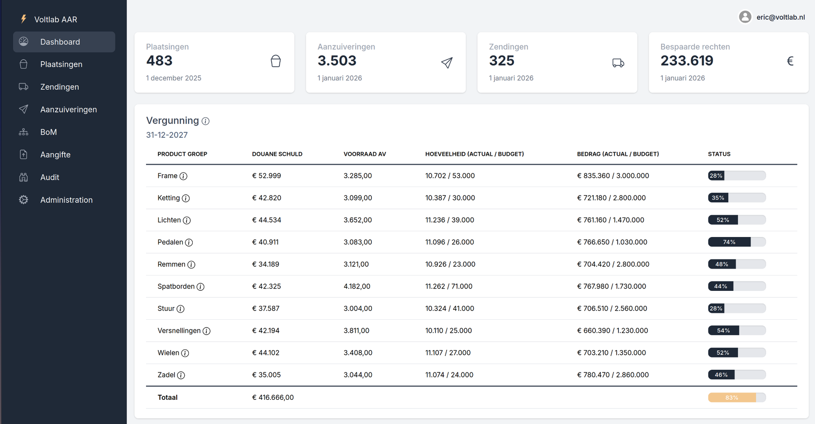Screen dimensions: 815x424
Task: Click the shopping bag icon next to Plaatsingen
Action: 23,64
